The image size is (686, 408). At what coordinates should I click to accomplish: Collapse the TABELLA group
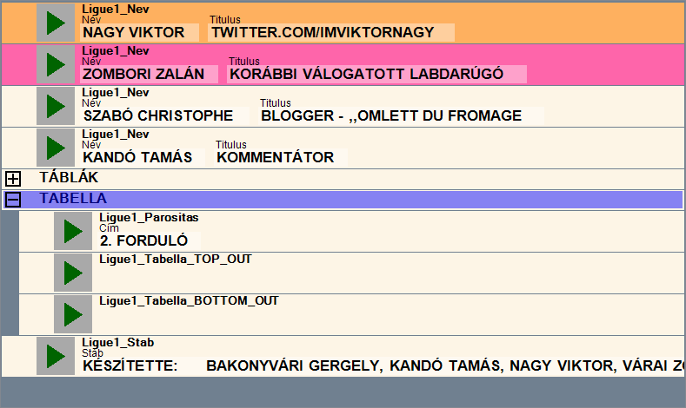click(13, 199)
